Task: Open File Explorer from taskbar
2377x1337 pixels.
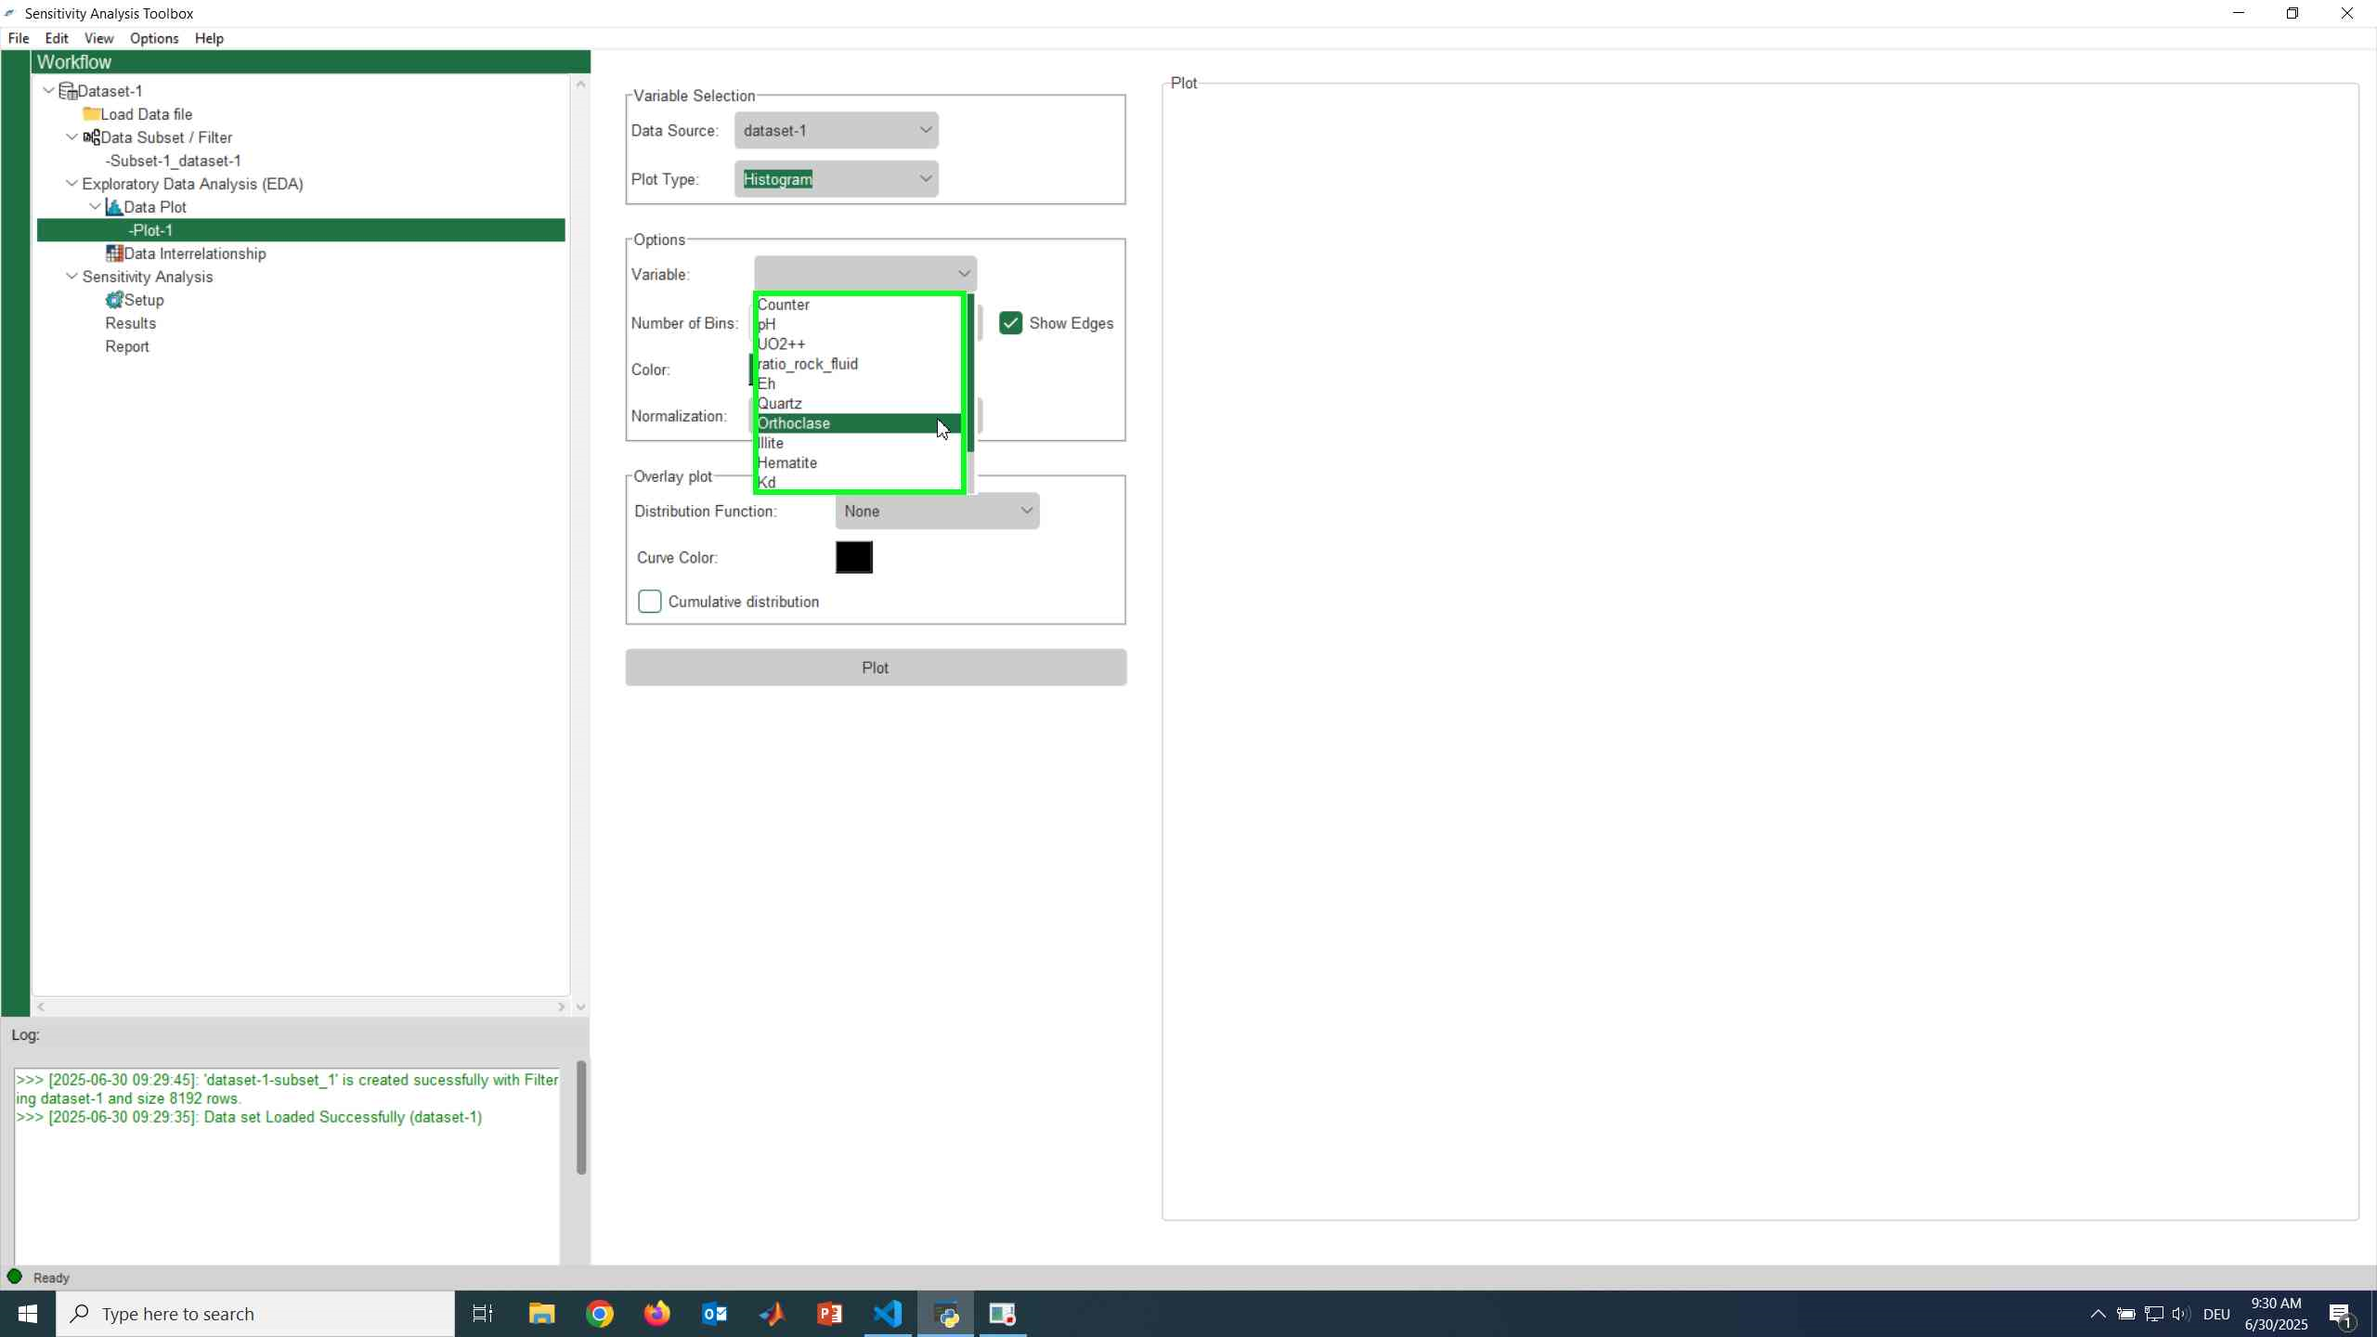Action: click(x=541, y=1314)
